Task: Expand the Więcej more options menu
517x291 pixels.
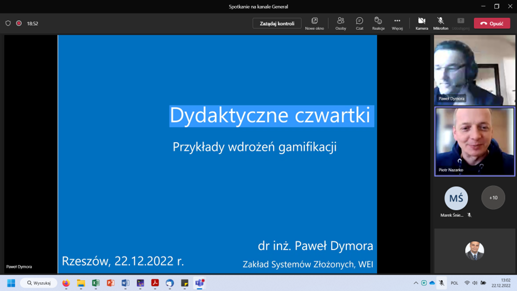Action: click(x=397, y=22)
